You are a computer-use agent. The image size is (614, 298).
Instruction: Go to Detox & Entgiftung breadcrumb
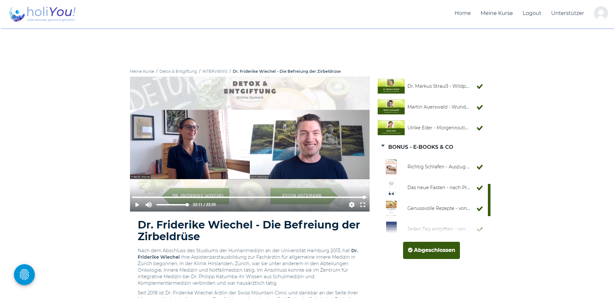tap(178, 71)
